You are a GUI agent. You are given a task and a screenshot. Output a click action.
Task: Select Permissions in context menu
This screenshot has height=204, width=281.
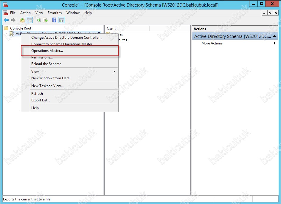tap(70, 57)
